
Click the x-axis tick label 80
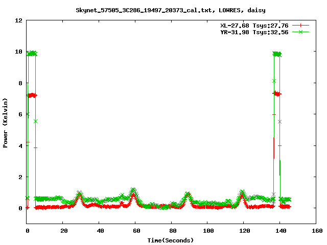click(173, 231)
